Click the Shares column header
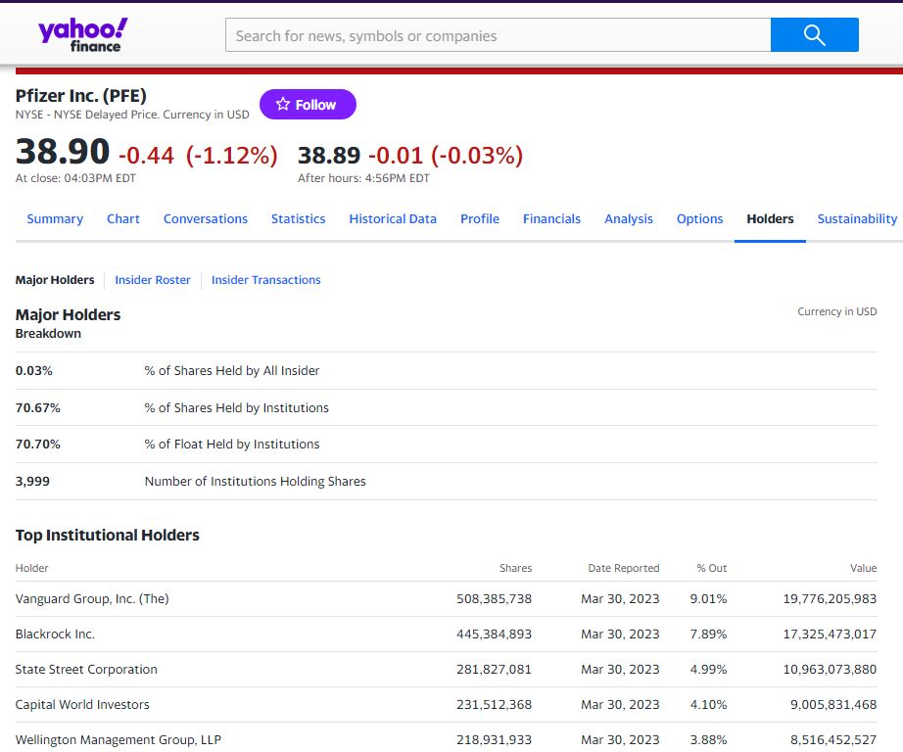The image size is (903, 752). pyautogui.click(x=515, y=568)
